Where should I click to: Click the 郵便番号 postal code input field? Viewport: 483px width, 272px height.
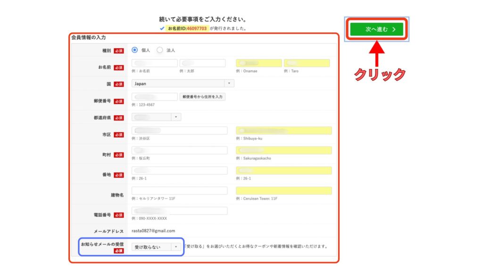coord(155,97)
